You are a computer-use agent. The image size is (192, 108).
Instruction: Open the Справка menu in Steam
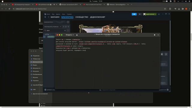[x=69, y=14]
